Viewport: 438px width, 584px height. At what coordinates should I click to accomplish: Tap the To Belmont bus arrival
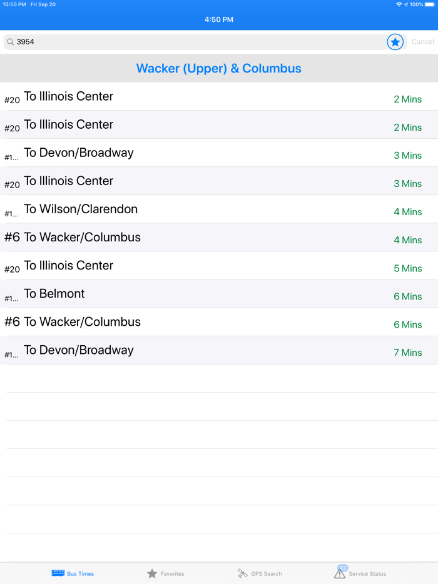[219, 293]
